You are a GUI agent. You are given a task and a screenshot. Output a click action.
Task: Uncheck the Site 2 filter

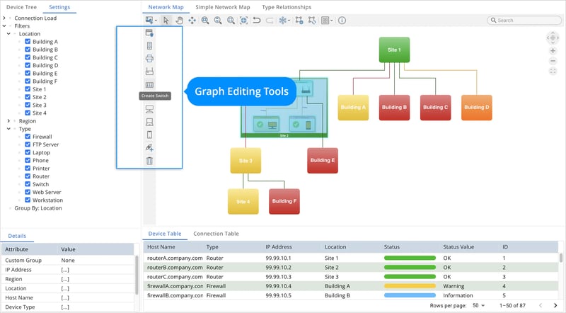click(28, 97)
